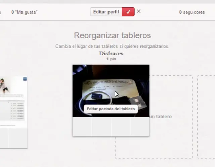Click last empty thumbnail slot under Disfraces
Image resolution: width=215 pixels, height=167 pixels.
(140, 126)
